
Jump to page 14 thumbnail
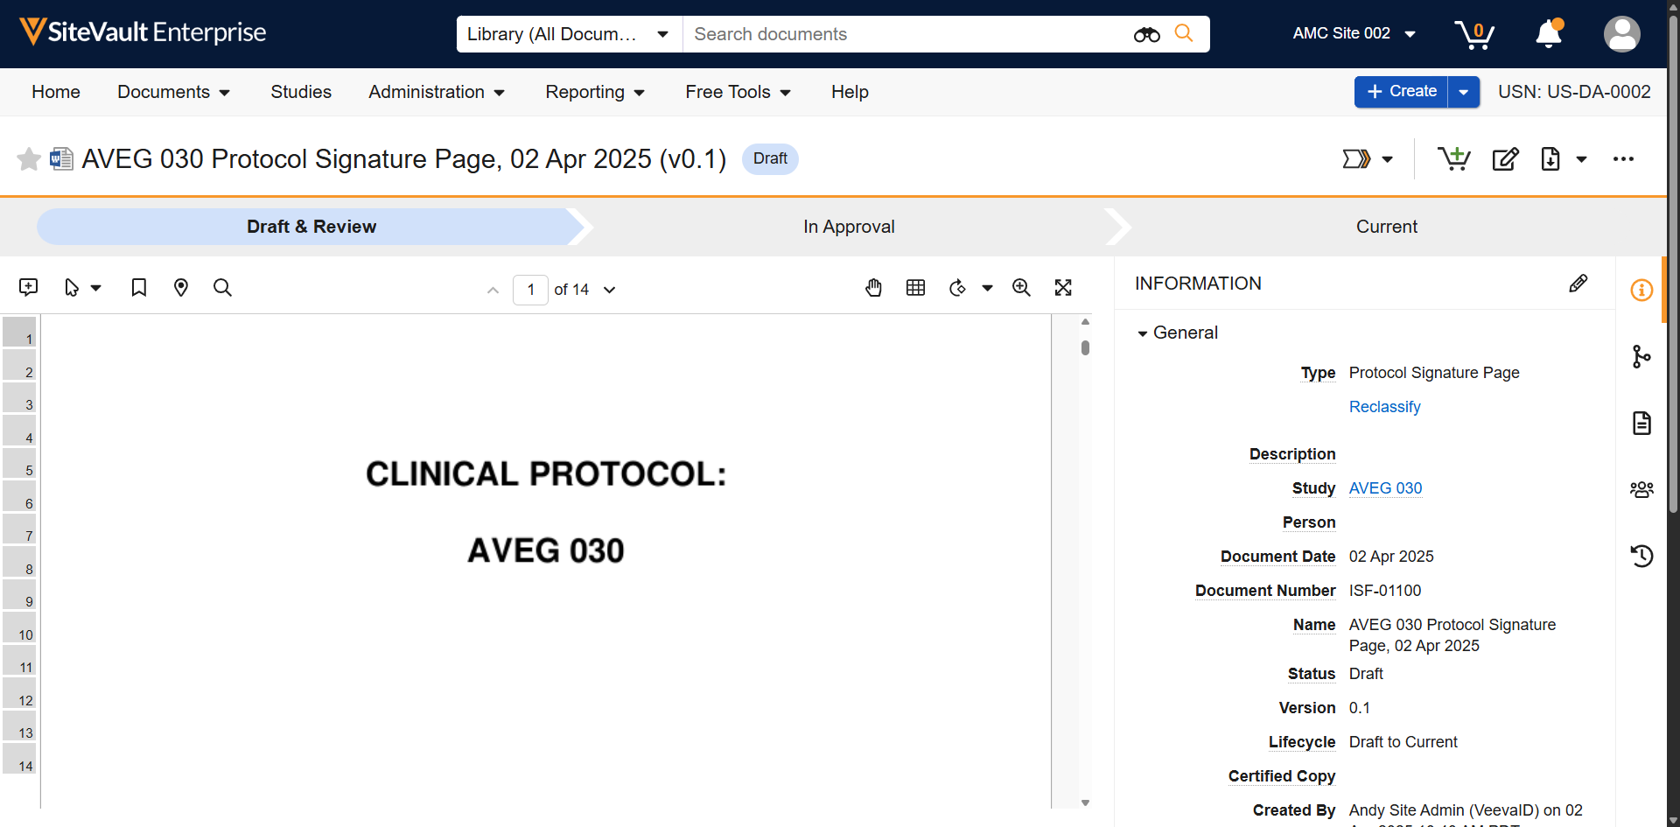pos(19,759)
